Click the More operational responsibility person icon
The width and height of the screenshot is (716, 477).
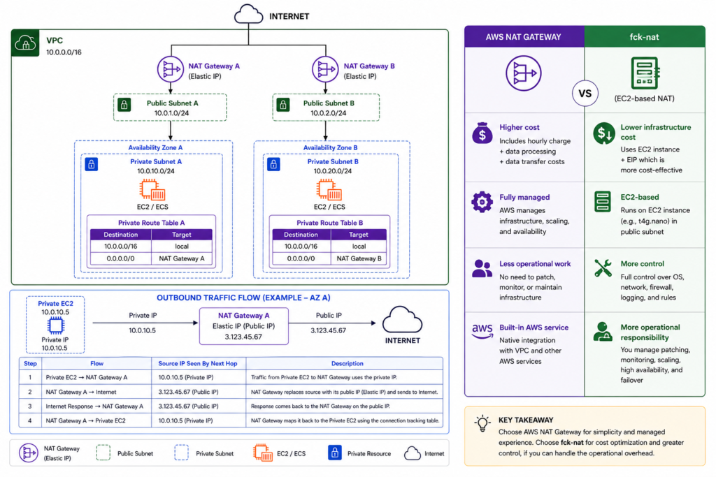(603, 332)
